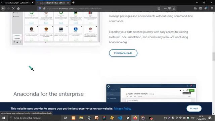Screen dimensions: 215x121
Task: Stop loading the page
Action: click(x=13, y=8)
